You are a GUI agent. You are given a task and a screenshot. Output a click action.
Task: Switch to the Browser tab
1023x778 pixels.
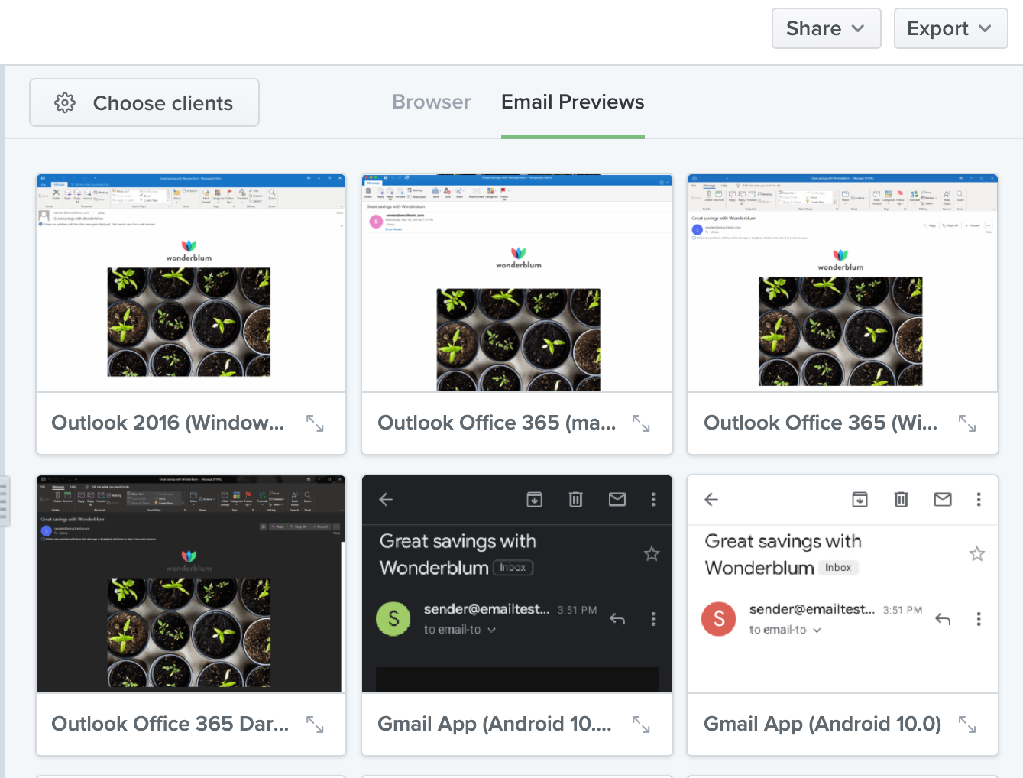pos(431,102)
